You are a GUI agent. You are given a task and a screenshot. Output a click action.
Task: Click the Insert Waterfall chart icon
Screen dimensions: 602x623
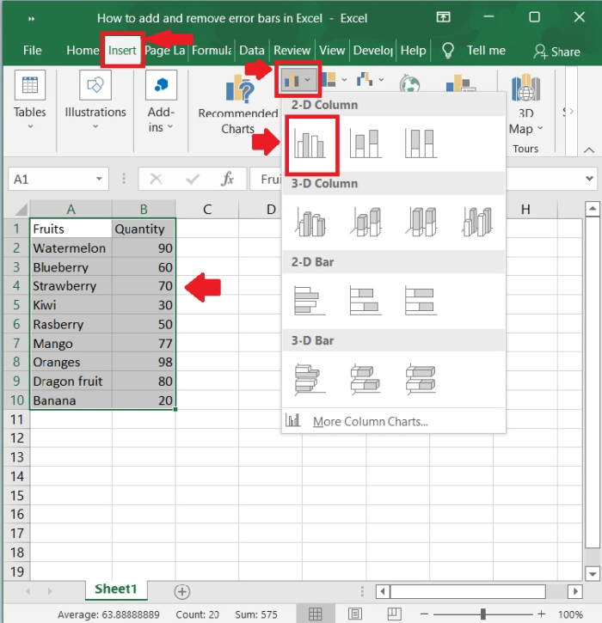pyautogui.click(x=365, y=79)
